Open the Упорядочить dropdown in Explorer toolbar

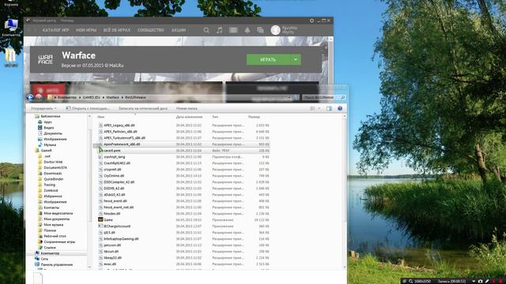pos(43,109)
